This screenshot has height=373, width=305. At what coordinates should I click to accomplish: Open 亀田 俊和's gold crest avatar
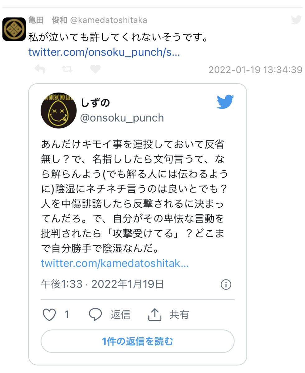[14, 29]
